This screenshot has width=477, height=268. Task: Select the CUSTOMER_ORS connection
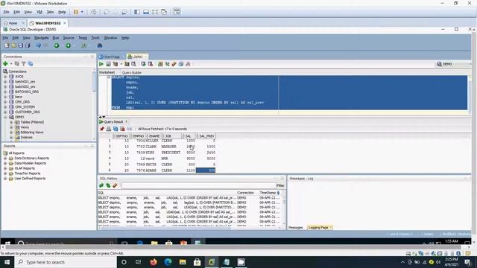pyautogui.click(x=28, y=112)
